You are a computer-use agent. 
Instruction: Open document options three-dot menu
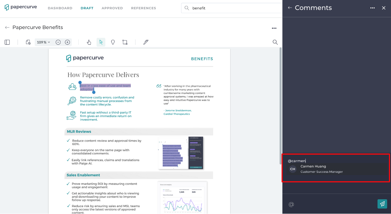[x=274, y=28]
